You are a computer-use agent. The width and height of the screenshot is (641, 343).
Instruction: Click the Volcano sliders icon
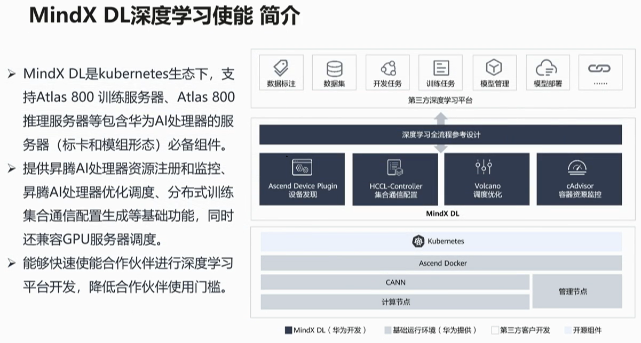pyautogui.click(x=484, y=167)
